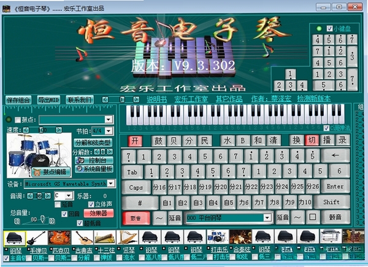Toggle the 小键盘 numpad checkbox
Image resolution: width=368 pixels, height=267 pixels.
coord(329,29)
